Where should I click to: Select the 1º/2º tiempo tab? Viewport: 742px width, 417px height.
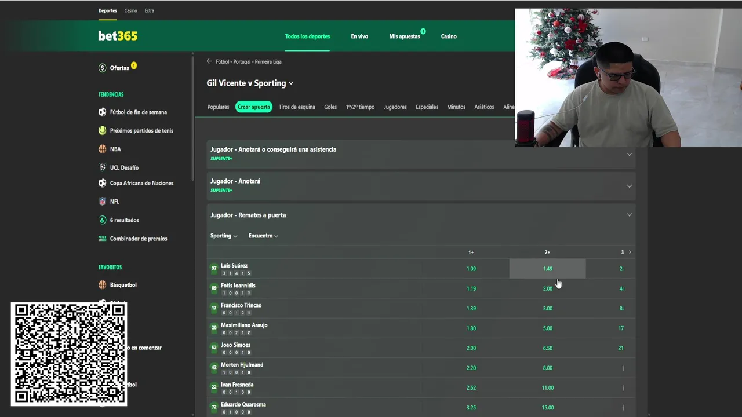tap(360, 107)
